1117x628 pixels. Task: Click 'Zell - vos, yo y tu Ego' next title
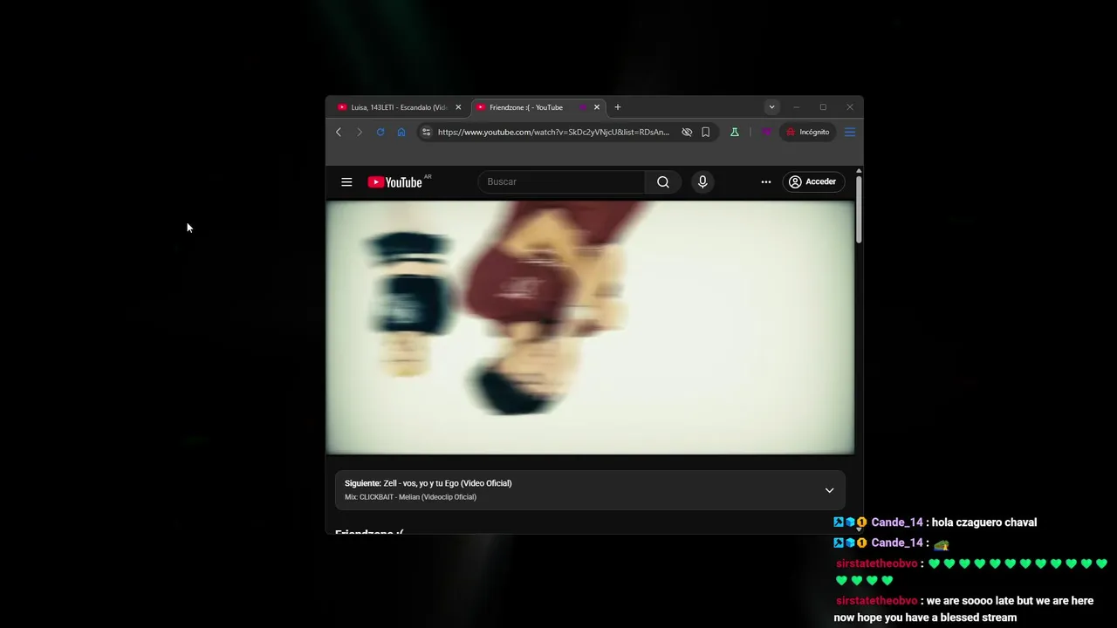point(448,483)
